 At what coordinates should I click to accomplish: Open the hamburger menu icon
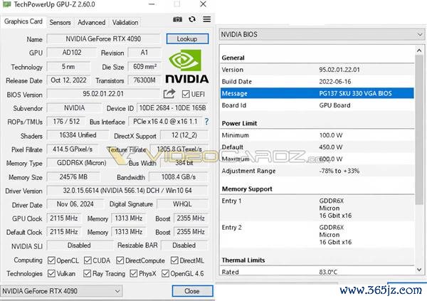pos(207,19)
